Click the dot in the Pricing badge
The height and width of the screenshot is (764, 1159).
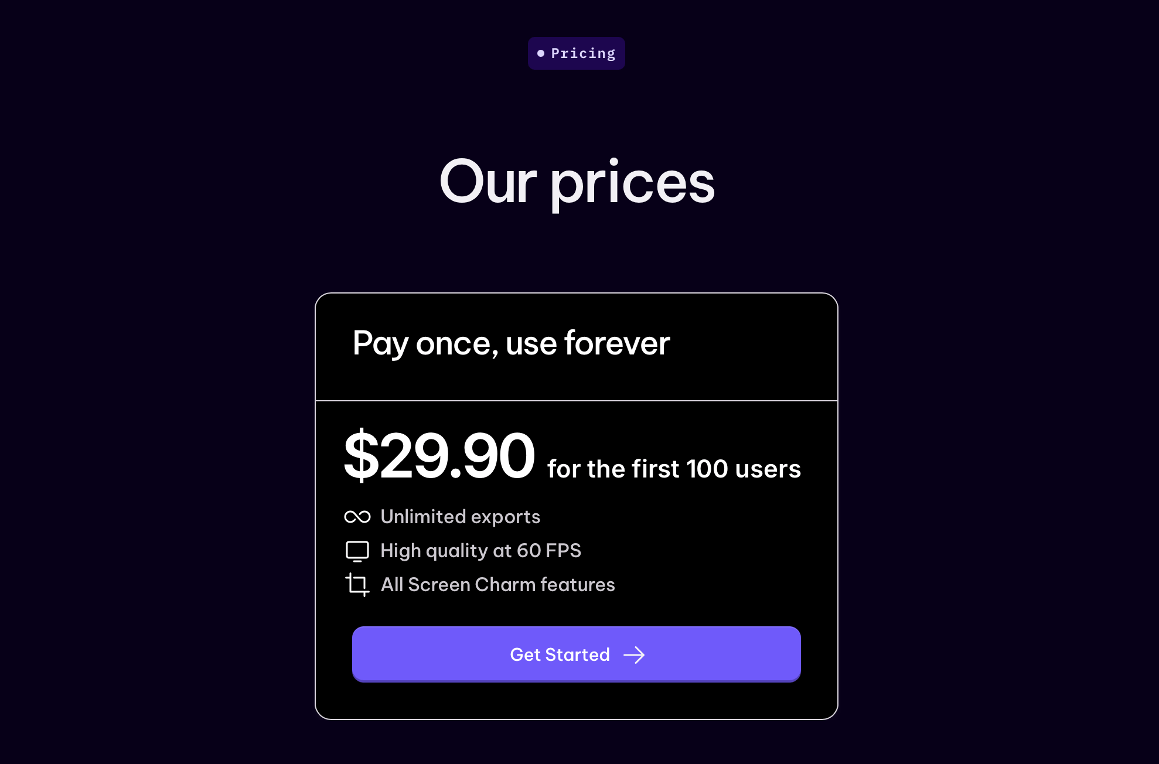[541, 53]
